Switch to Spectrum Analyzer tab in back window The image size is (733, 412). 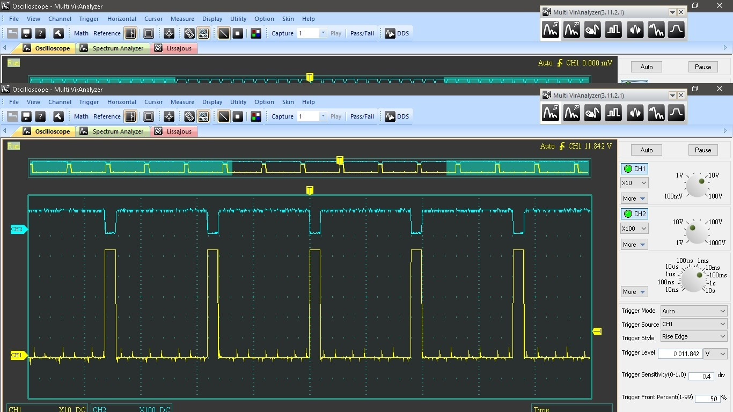click(x=113, y=48)
